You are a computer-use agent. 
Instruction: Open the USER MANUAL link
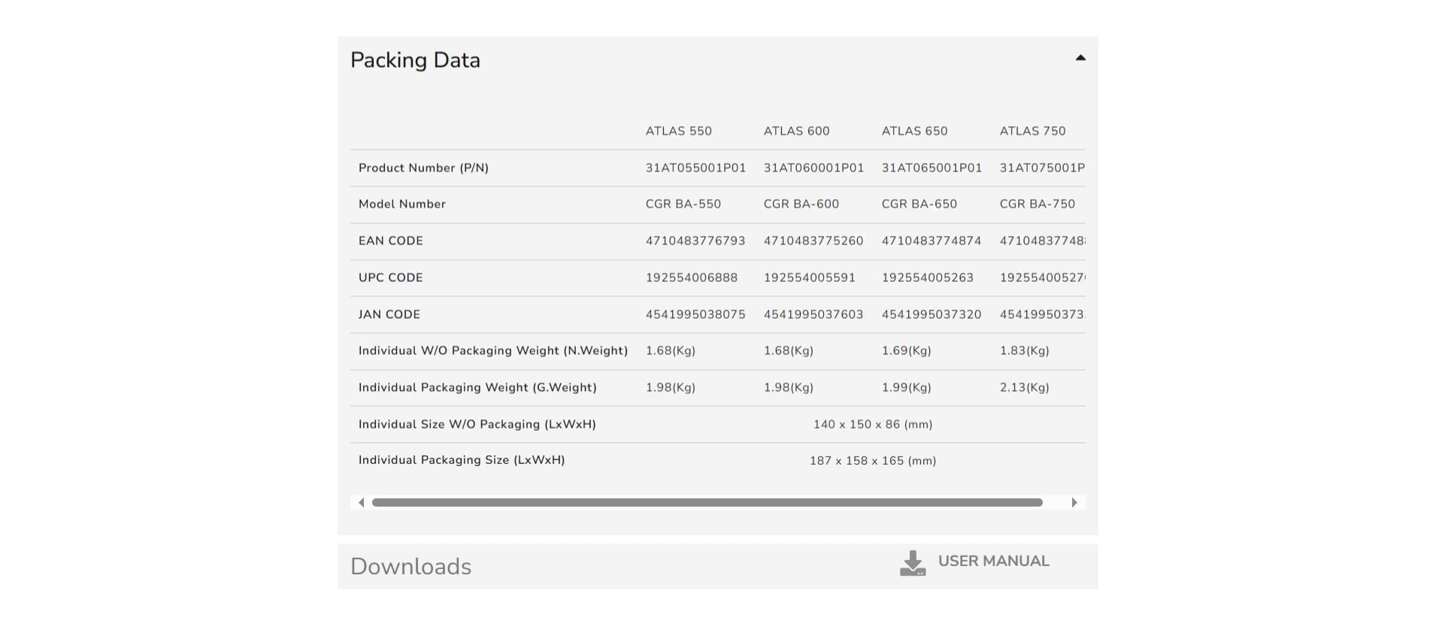[993, 562]
